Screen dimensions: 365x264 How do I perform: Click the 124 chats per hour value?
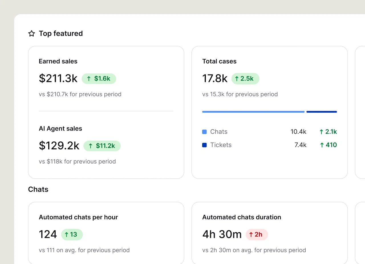pyautogui.click(x=48, y=234)
